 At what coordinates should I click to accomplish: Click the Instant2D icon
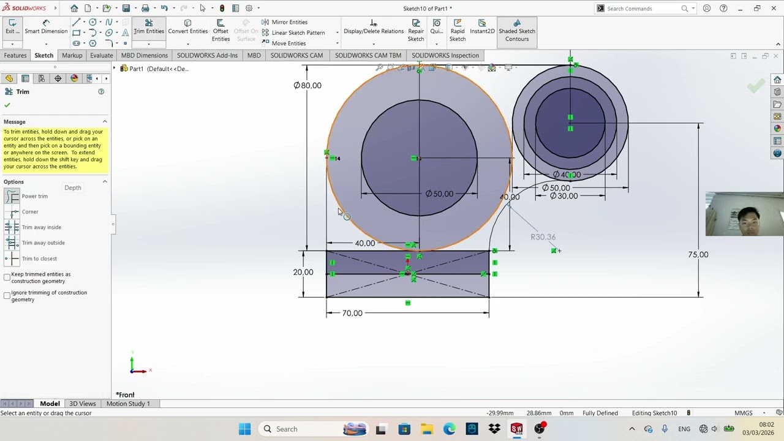(x=482, y=27)
